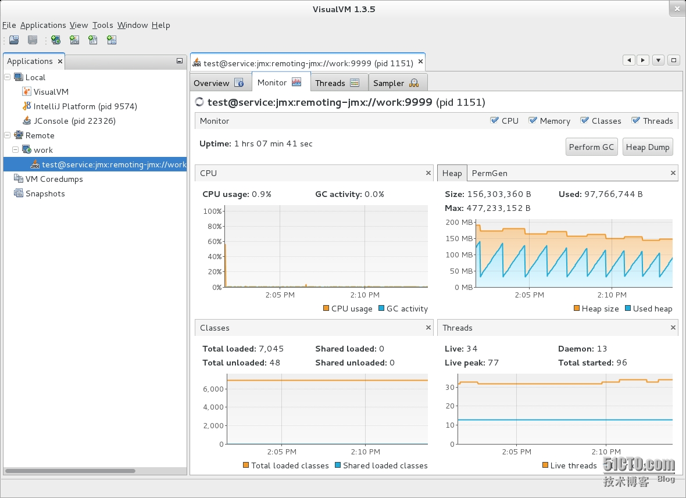
Task: Click the JConsole Java icon in tree
Action: coord(27,121)
